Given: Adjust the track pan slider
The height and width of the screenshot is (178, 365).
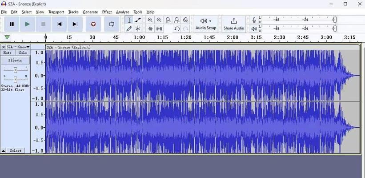Looking at the screenshot, I should [16, 80].
